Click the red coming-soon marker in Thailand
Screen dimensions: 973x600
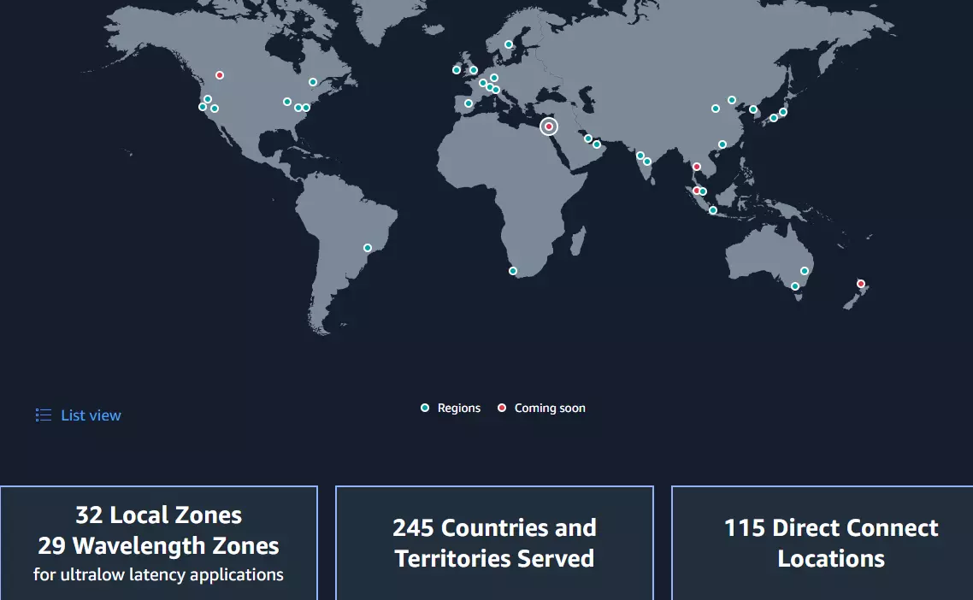coord(697,167)
